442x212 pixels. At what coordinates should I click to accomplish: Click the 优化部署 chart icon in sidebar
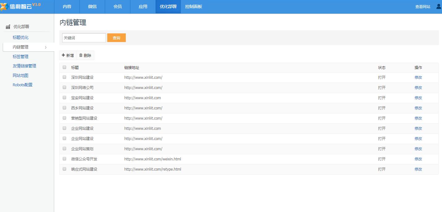[8, 27]
